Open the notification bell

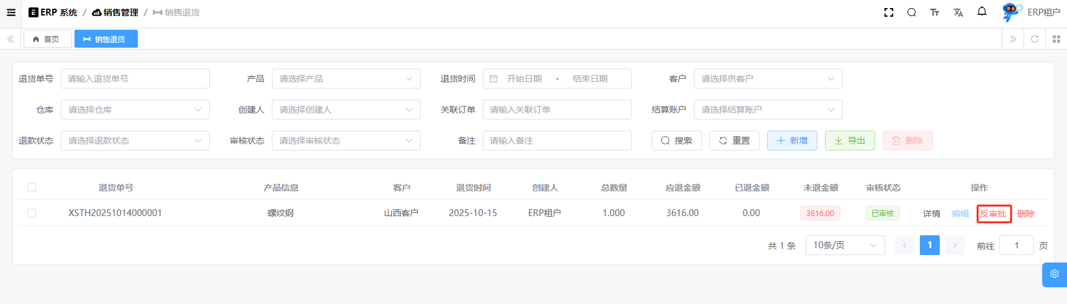pos(982,12)
